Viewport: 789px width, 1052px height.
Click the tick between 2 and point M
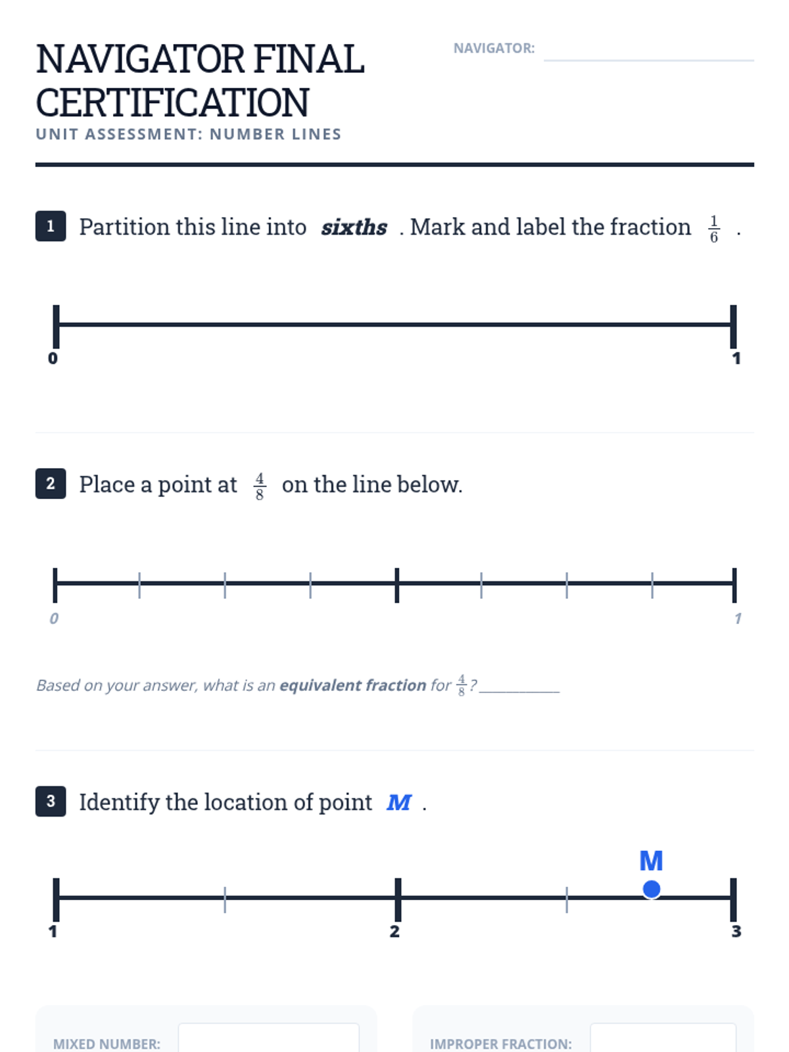567,899
